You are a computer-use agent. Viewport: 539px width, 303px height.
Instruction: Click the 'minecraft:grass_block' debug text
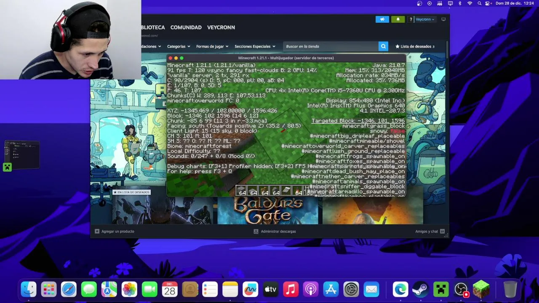373,126
